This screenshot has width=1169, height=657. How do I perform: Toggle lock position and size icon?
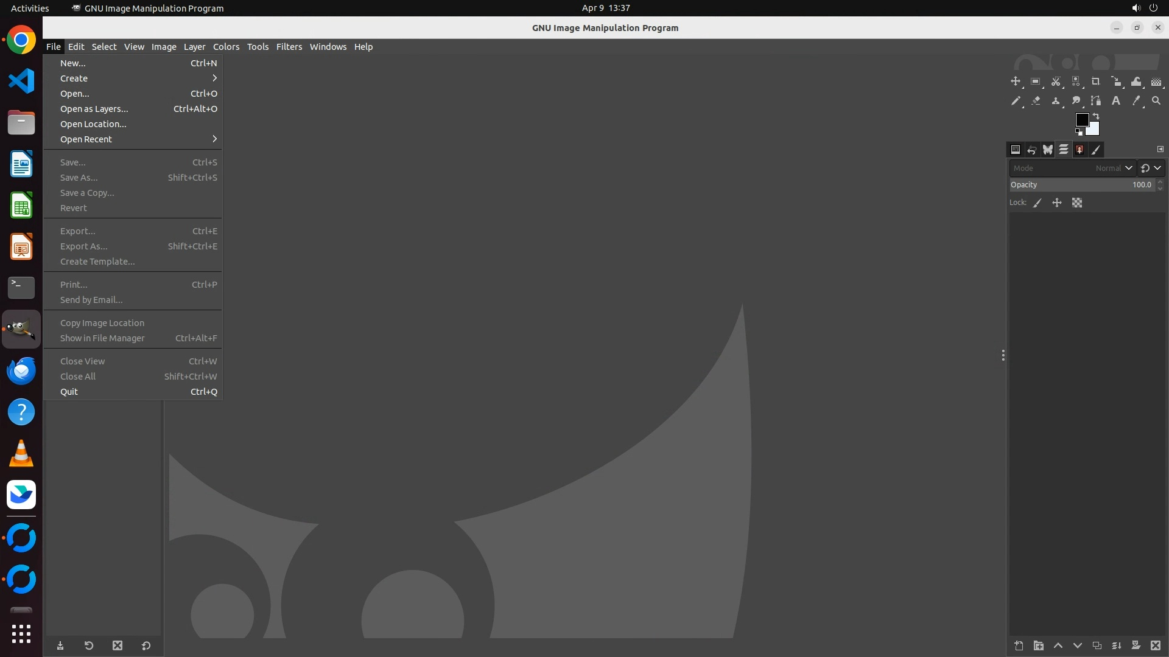(x=1057, y=203)
